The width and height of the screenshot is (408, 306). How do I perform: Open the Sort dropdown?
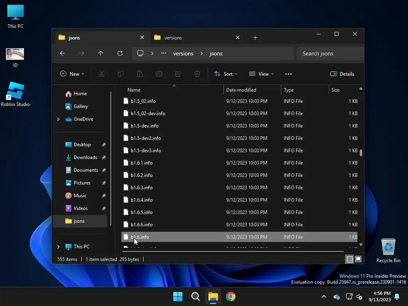pos(226,74)
